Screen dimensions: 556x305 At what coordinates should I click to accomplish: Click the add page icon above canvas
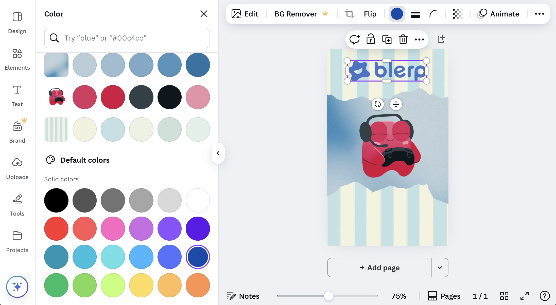[x=441, y=39]
